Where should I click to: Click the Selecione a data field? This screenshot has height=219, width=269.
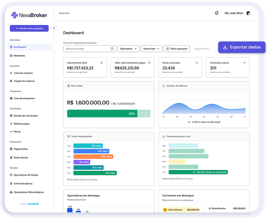click(87, 49)
